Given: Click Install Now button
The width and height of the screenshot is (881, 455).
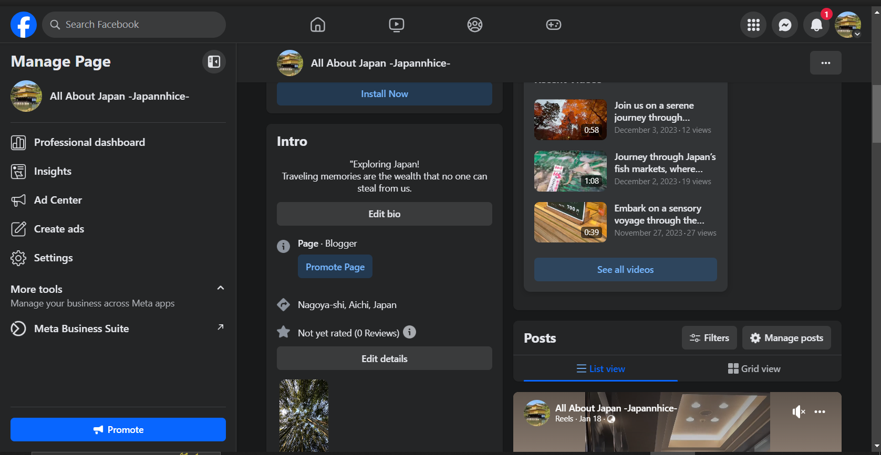Looking at the screenshot, I should click(385, 94).
